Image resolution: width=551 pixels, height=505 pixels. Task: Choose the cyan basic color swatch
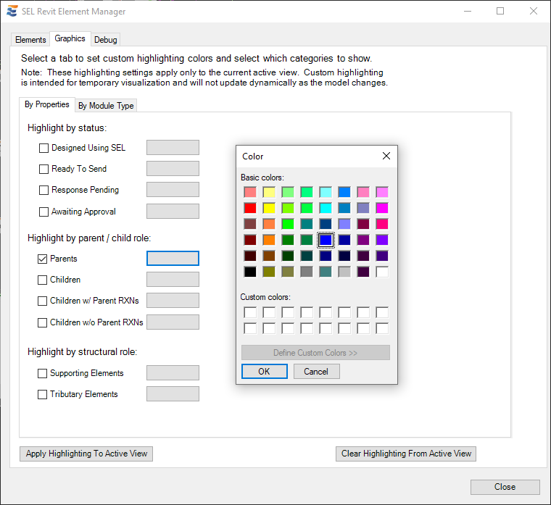click(x=326, y=208)
